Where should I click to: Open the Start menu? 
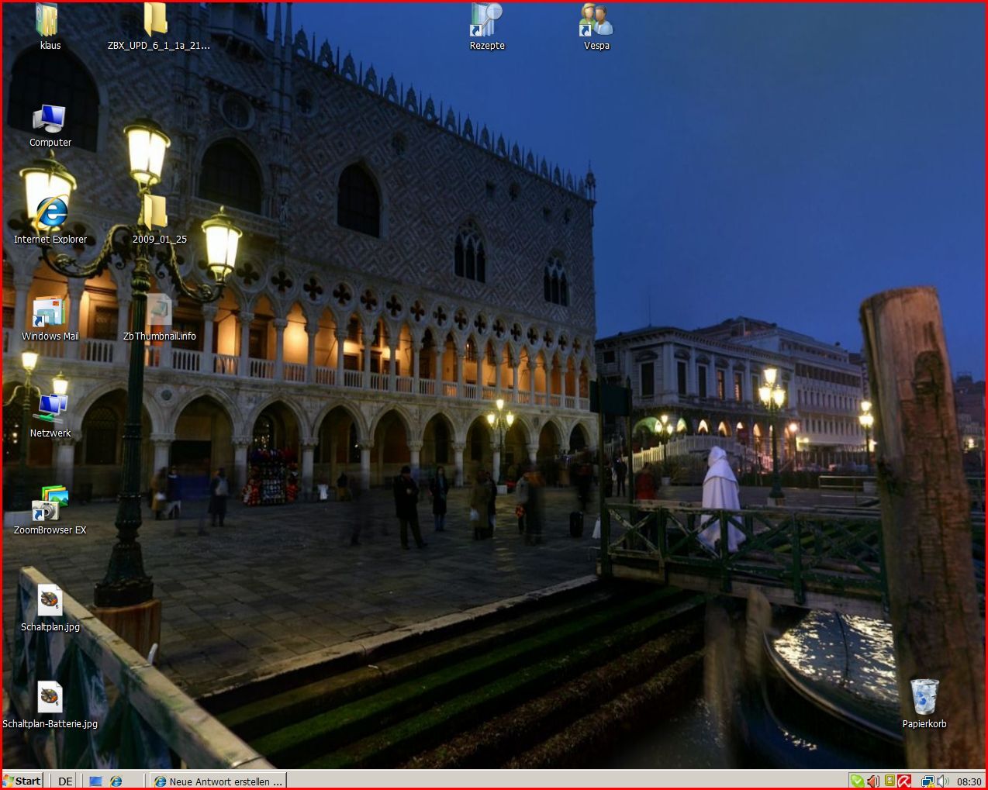tap(22, 781)
